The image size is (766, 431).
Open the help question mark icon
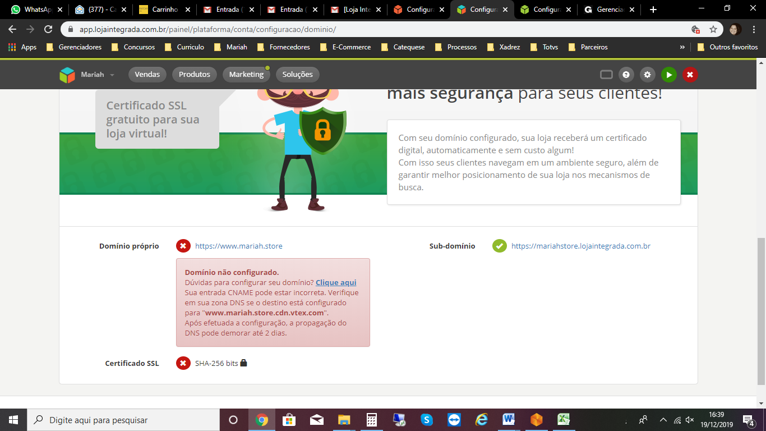coord(626,75)
